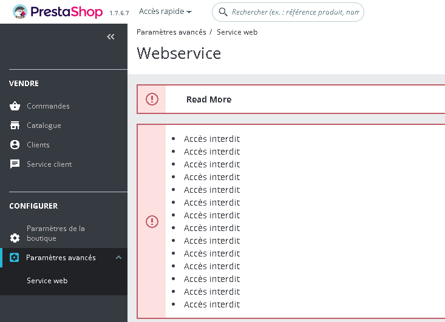Open Service web submenu item
Viewport: 445px width, 322px height.
click(47, 281)
